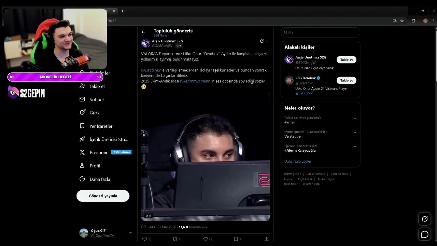This screenshot has height=246, width=437.
Task: Click the Üye badge next to @S2GGangW
Action: (179, 46)
